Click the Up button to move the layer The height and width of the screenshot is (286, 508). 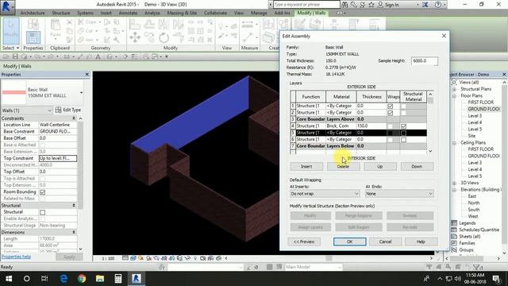pos(380,167)
